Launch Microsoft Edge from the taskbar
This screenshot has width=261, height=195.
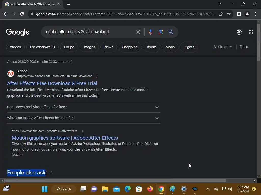click(x=128, y=189)
